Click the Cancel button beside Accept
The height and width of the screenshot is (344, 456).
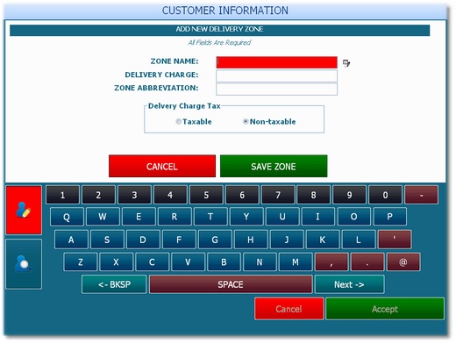[289, 309]
